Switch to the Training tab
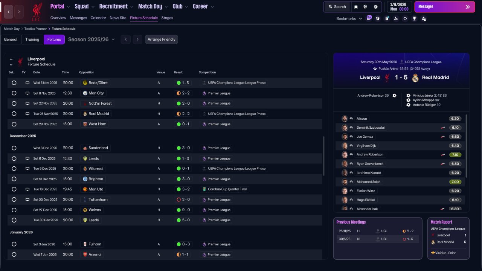This screenshot has height=271, width=482. [32, 40]
